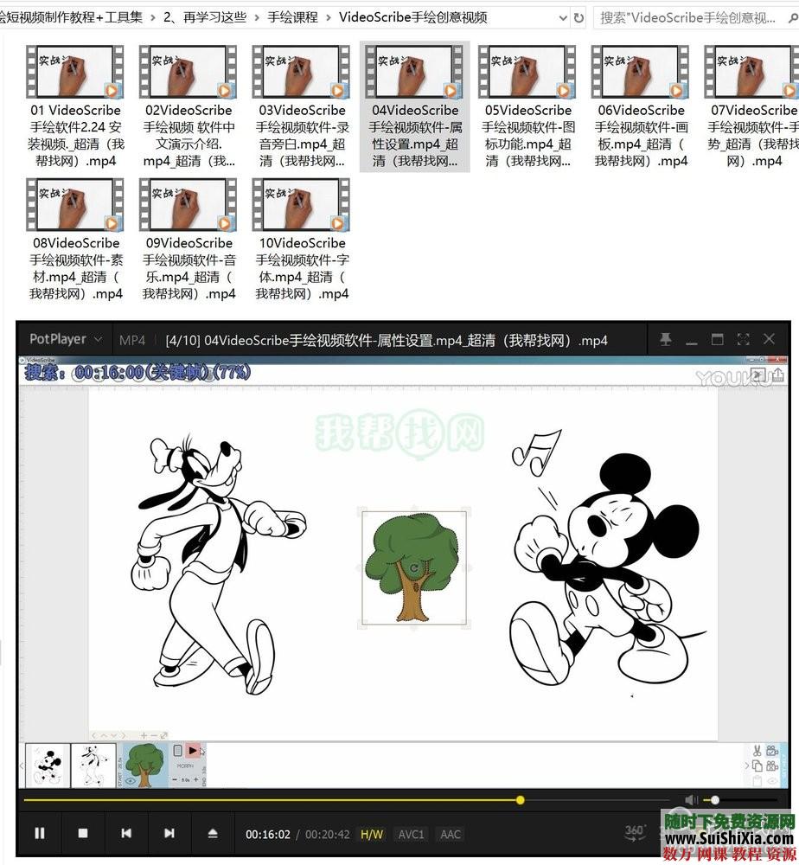Image resolution: width=799 pixels, height=865 pixels.
Task: Collapse the left arrow beside the timeline thumbnails
Action: point(22,765)
